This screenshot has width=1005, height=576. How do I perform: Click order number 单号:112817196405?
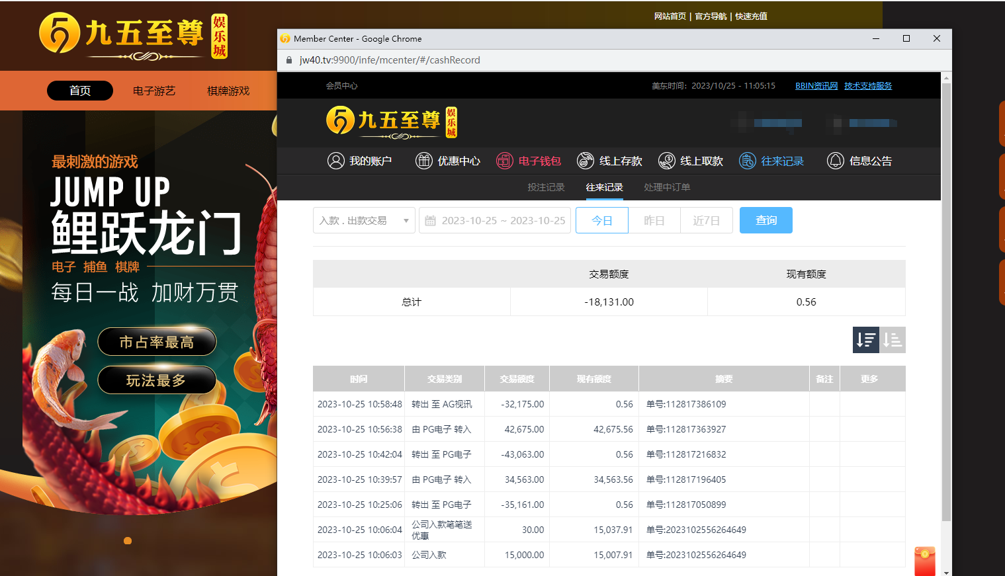click(686, 479)
